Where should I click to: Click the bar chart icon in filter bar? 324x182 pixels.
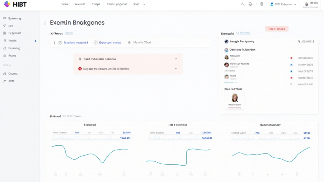point(129,42)
